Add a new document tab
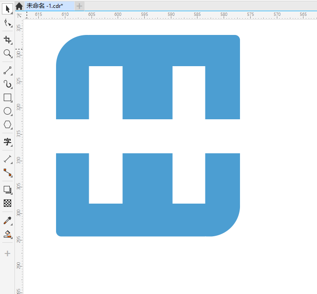Viewport: 317px width, 294px height. click(79, 6)
